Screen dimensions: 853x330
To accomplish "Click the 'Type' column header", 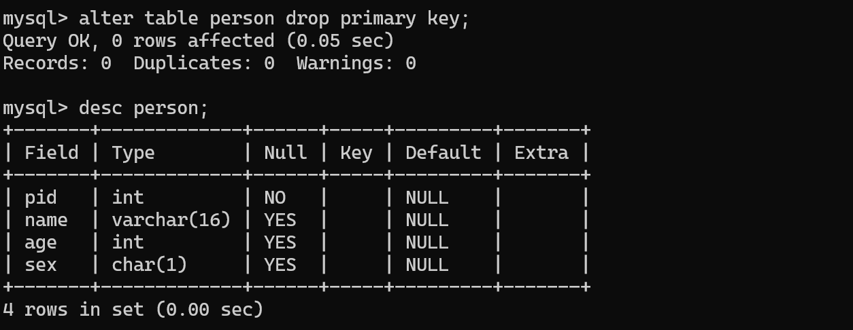I will pos(133,153).
